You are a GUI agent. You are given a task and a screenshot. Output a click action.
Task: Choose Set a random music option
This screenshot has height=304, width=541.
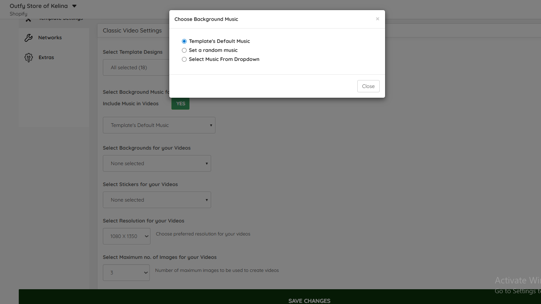click(184, 50)
